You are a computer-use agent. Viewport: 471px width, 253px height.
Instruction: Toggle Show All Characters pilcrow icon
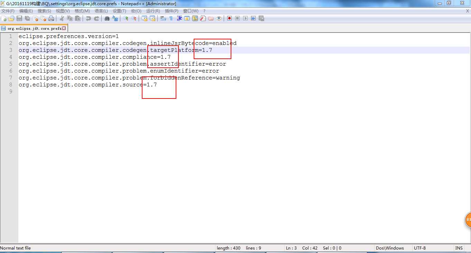tap(171, 18)
